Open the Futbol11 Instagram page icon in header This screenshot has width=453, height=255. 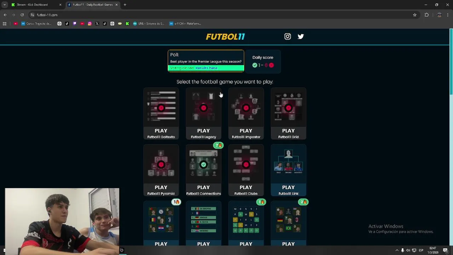287,36
